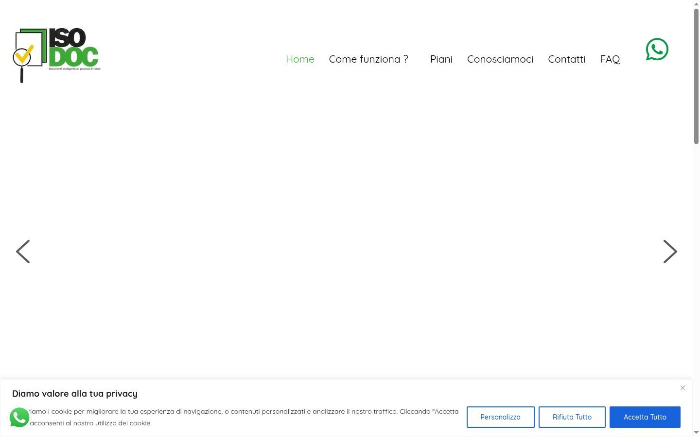Click the 'Diamo valore alla tua privacy' heading
The height and width of the screenshot is (437, 700).
[x=75, y=394]
